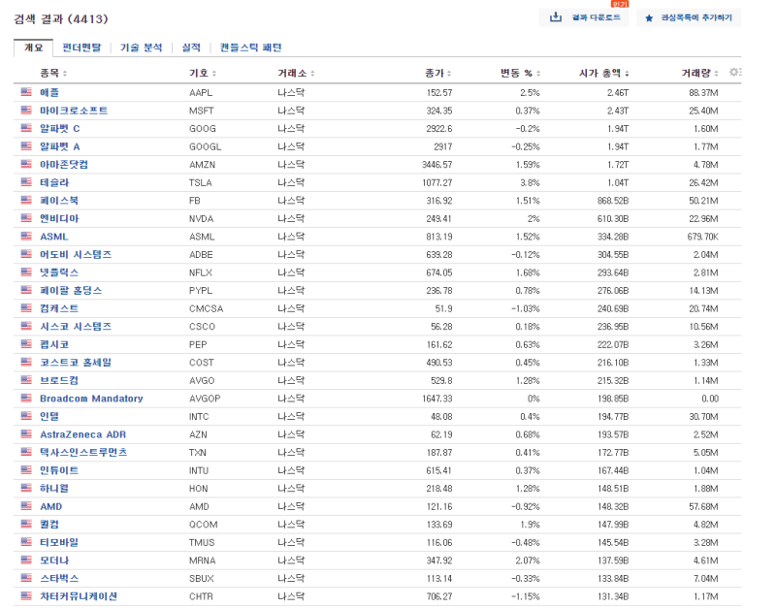The width and height of the screenshot is (776, 608).
Task: Click the TSLA ticker symbol cell
Action: (201, 182)
